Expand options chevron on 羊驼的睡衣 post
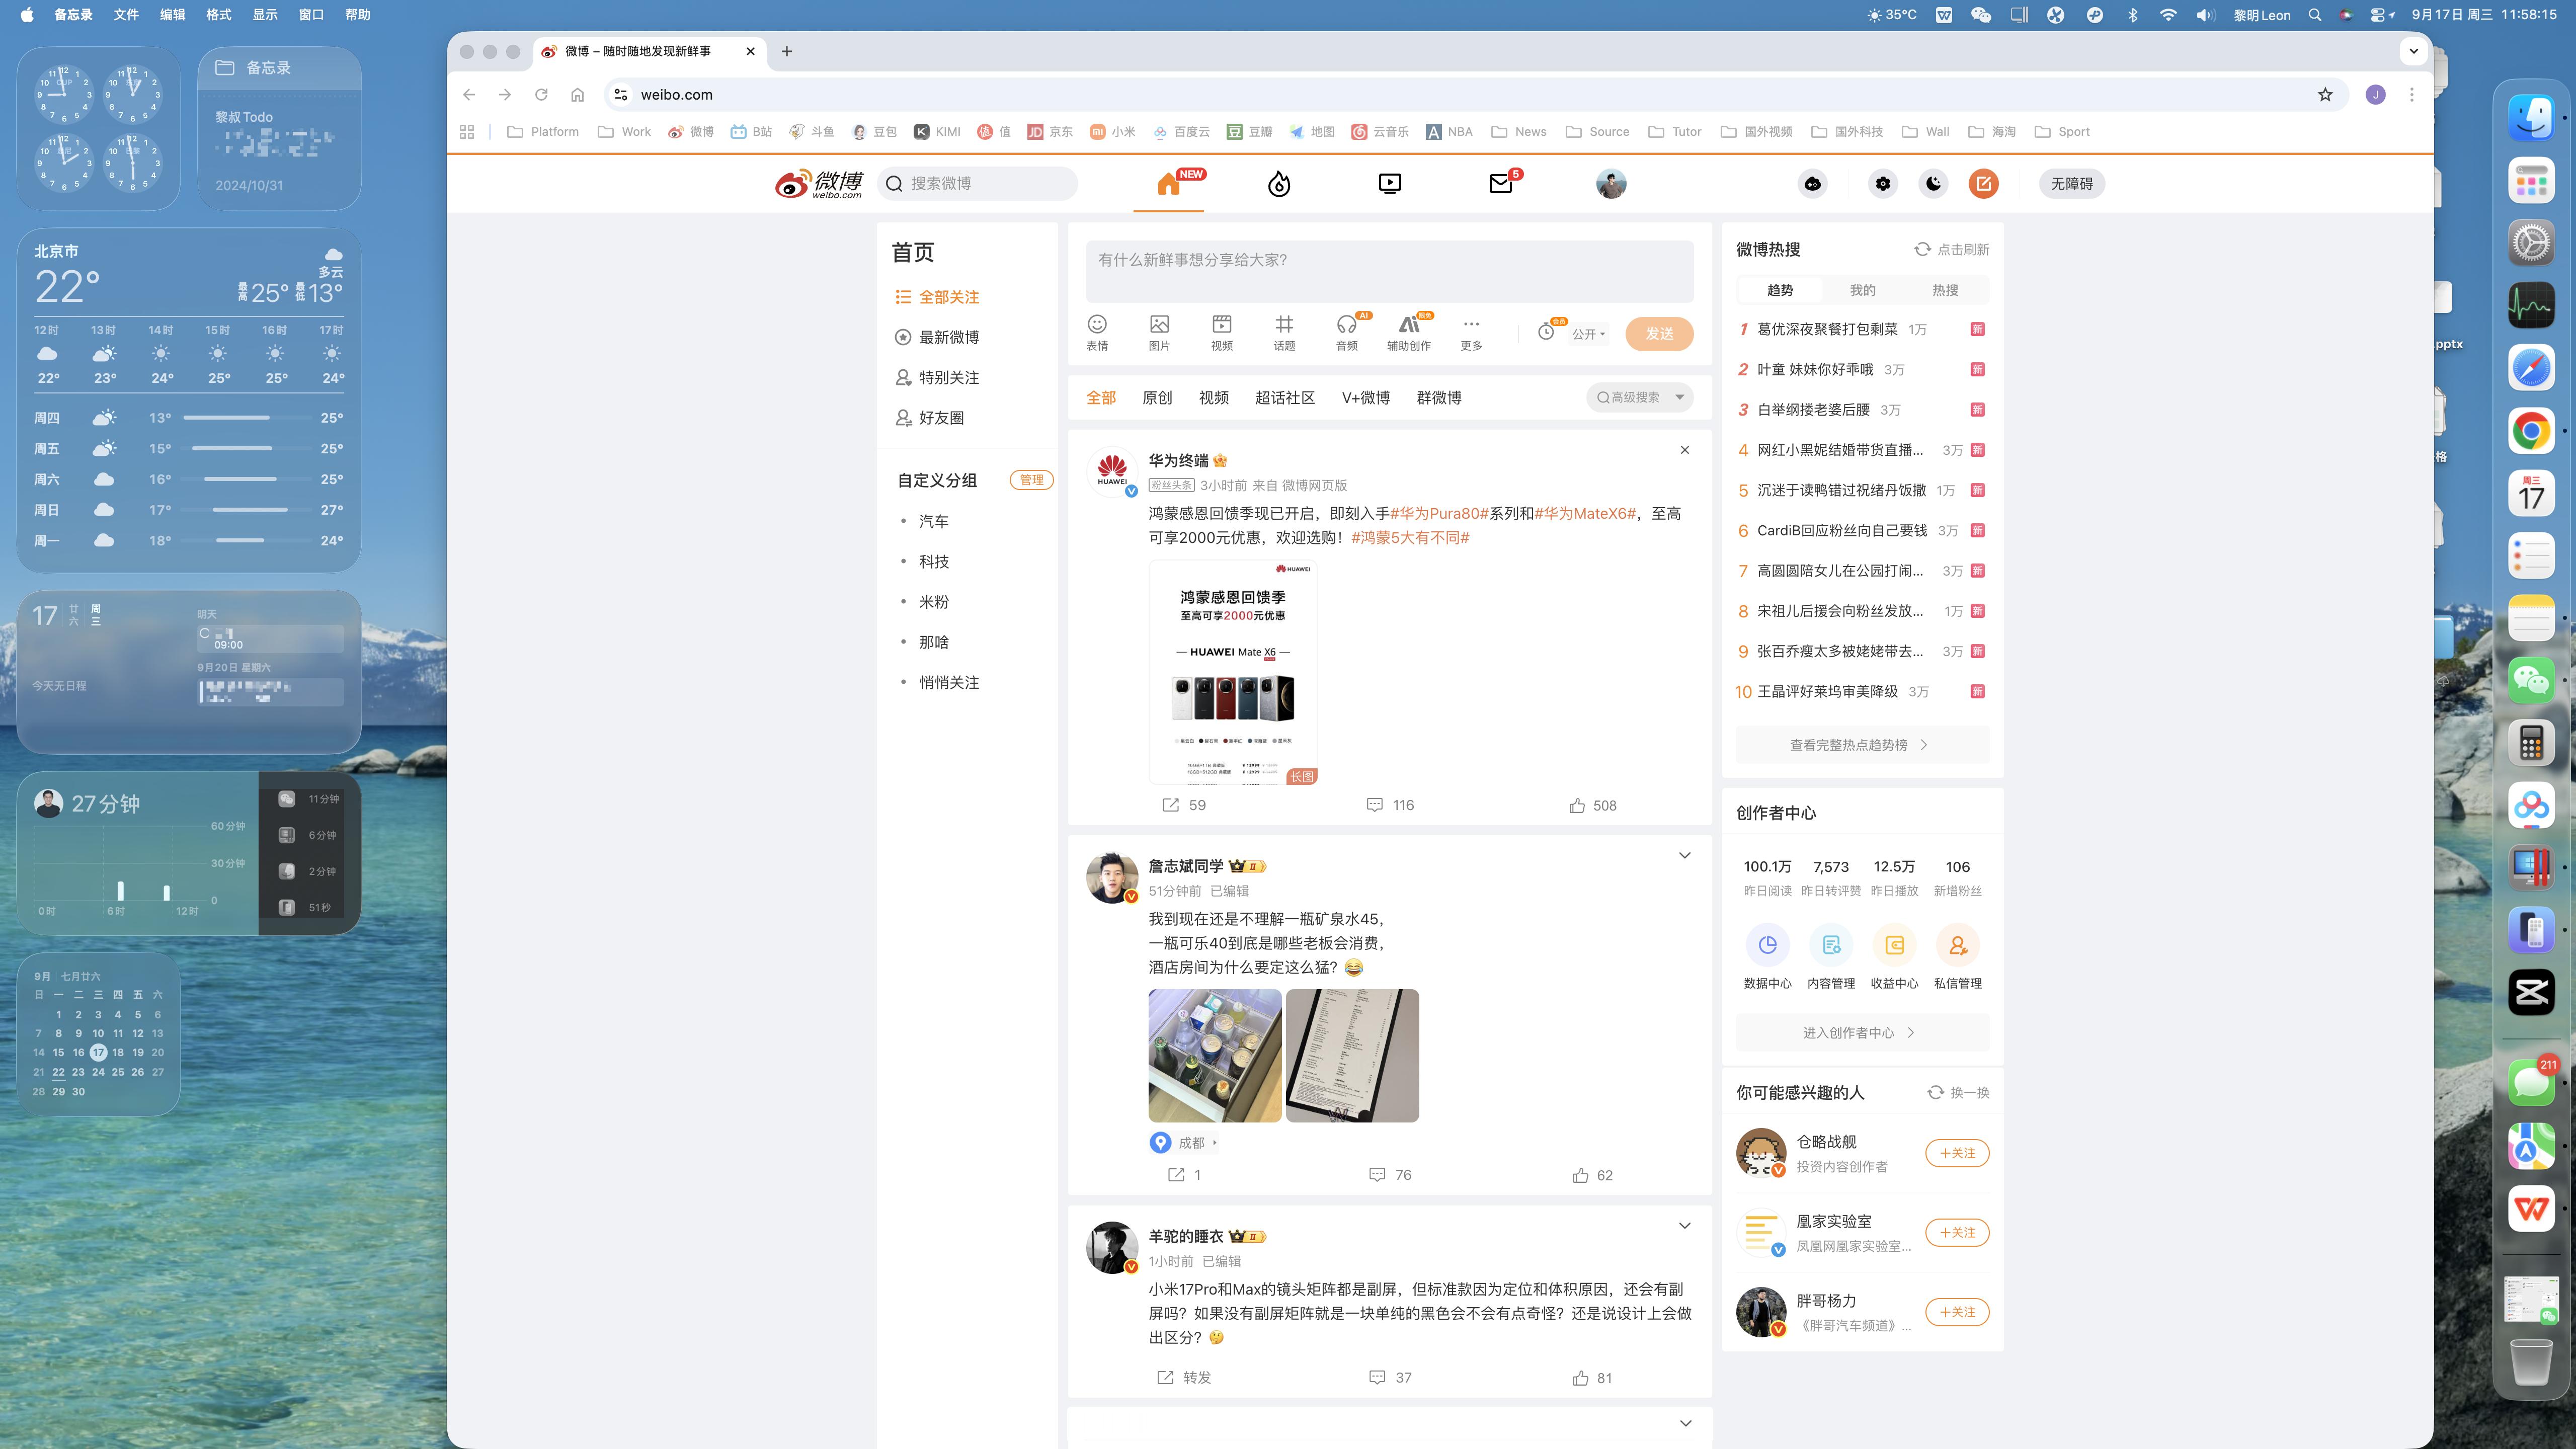2576x1449 pixels. pos(1685,1226)
